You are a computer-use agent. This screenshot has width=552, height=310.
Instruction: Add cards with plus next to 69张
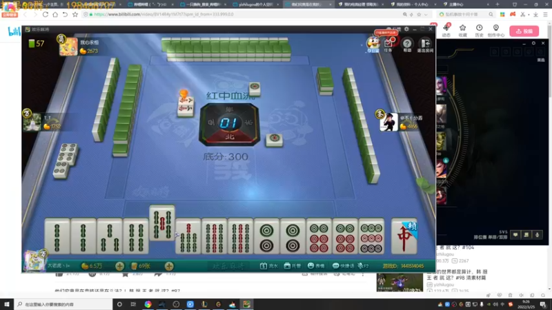[169, 266]
